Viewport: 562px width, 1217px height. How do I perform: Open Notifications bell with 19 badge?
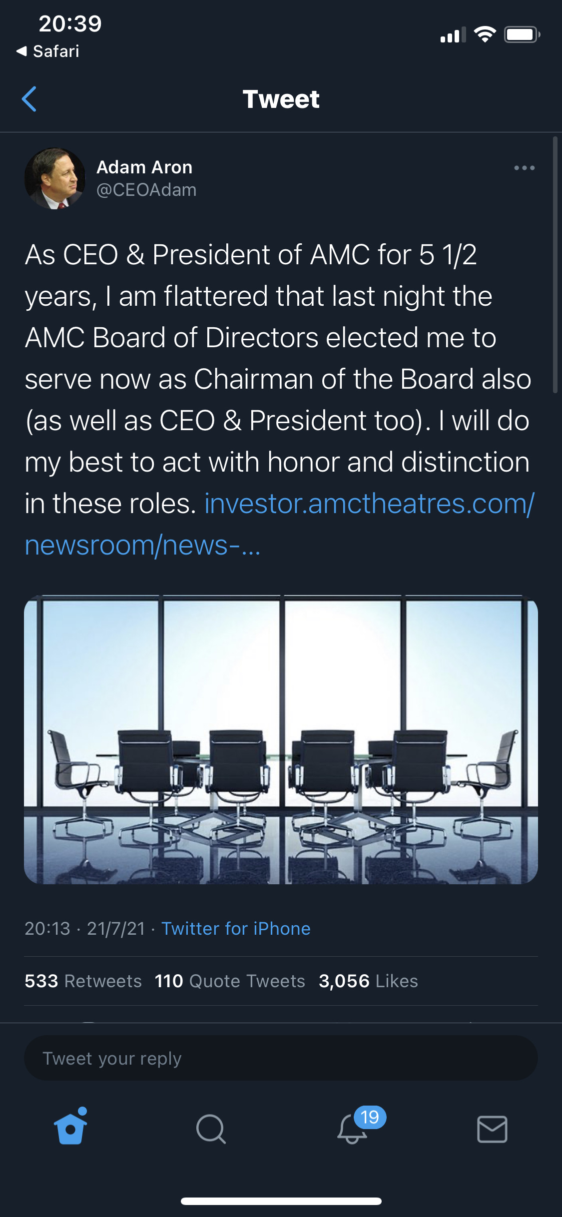(353, 1129)
